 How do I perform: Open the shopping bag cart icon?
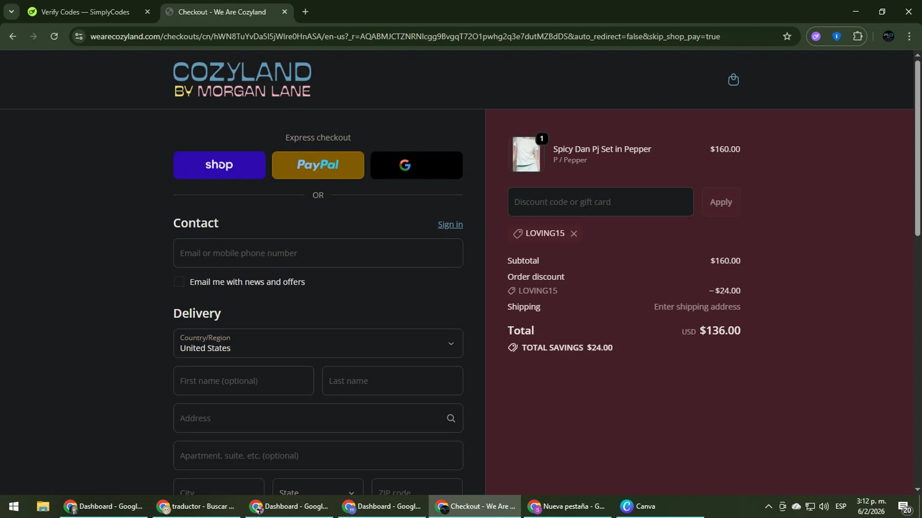click(x=733, y=79)
